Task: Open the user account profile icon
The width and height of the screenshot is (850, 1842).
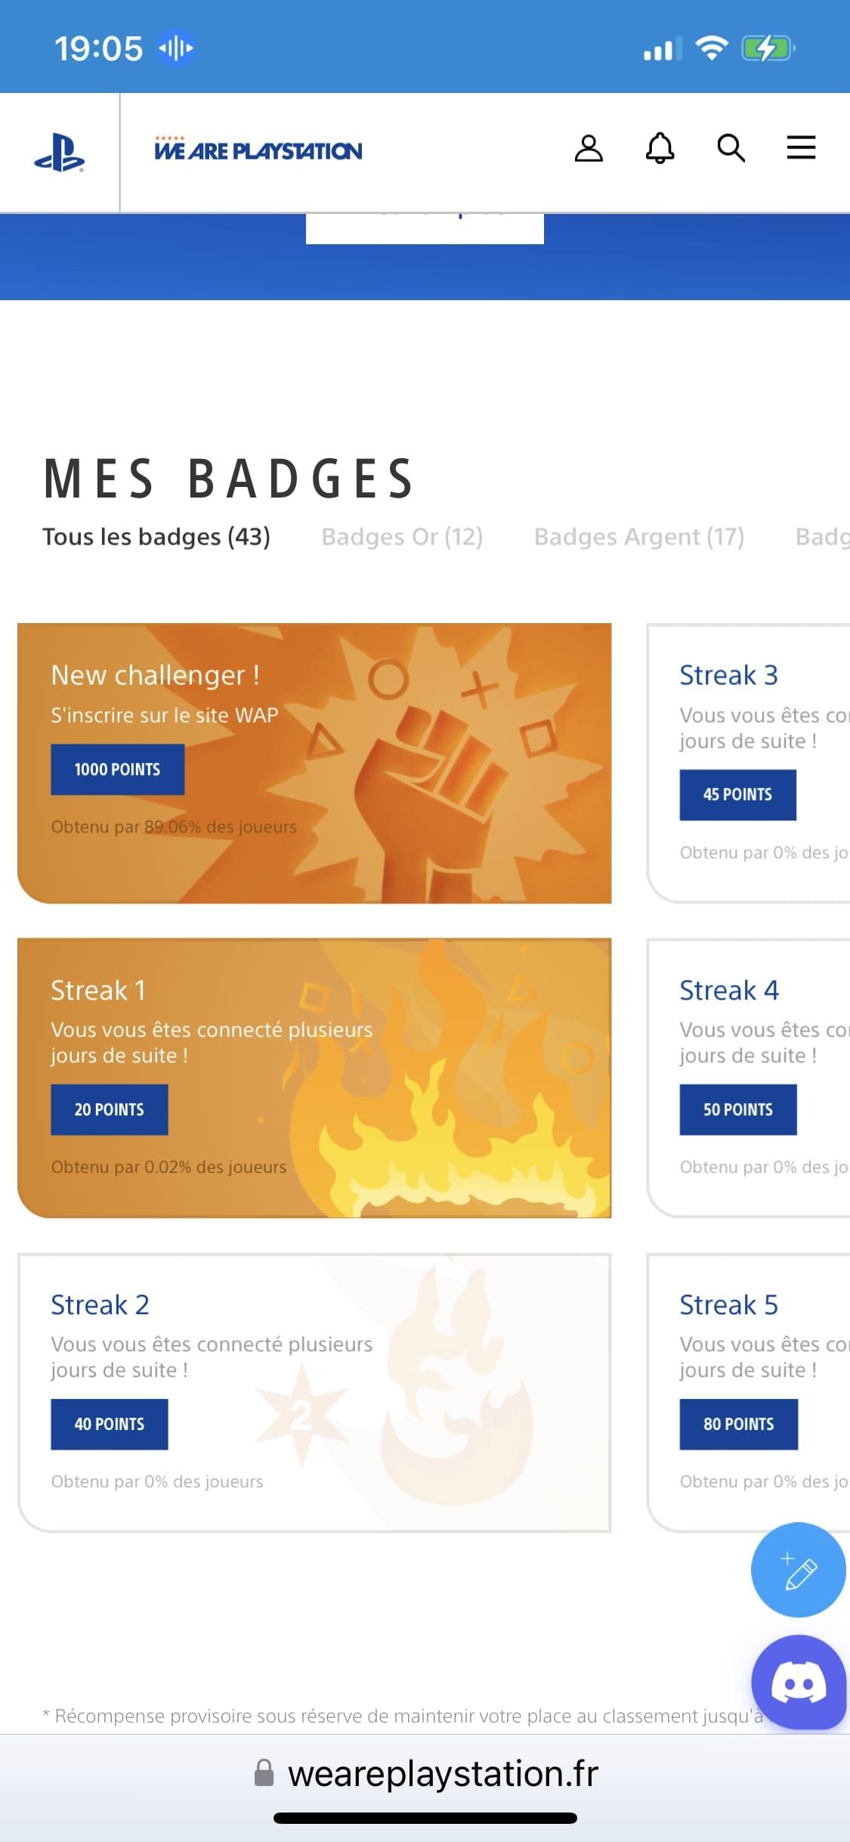Action: (589, 148)
